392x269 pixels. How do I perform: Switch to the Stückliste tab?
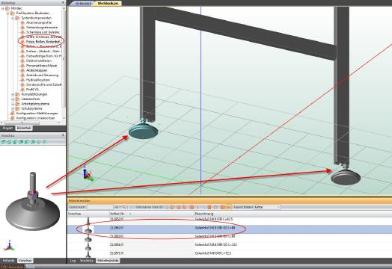(87, 261)
